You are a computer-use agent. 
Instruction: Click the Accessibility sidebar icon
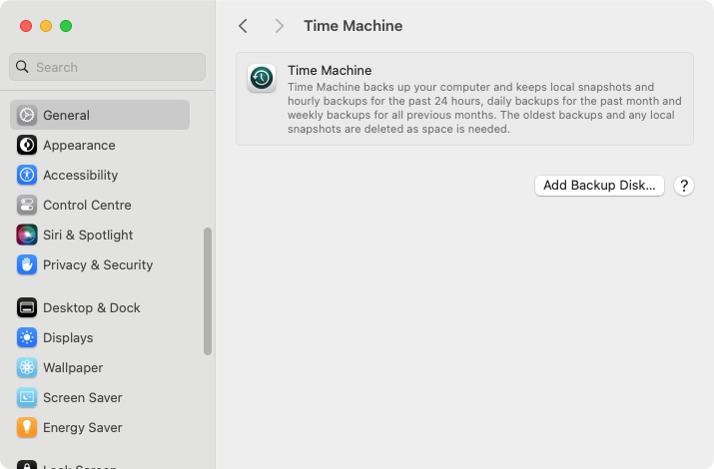(27, 176)
